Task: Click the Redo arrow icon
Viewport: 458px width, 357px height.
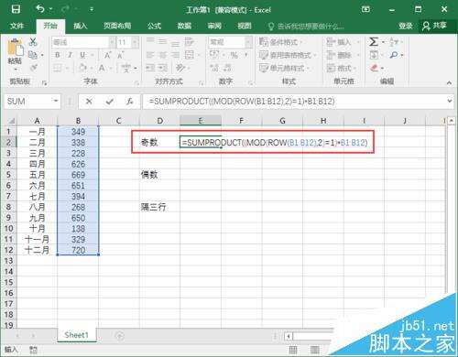Action: click(x=65, y=9)
